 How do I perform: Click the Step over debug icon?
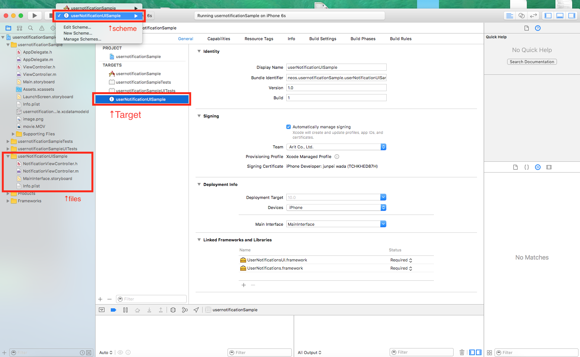tap(137, 310)
